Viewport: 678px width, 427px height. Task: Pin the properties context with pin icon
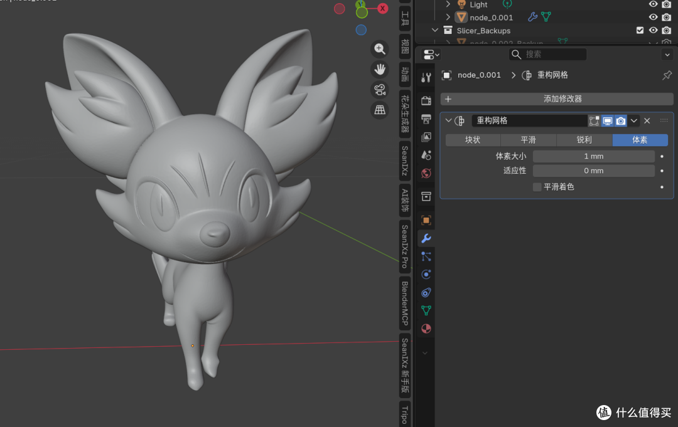(x=667, y=75)
